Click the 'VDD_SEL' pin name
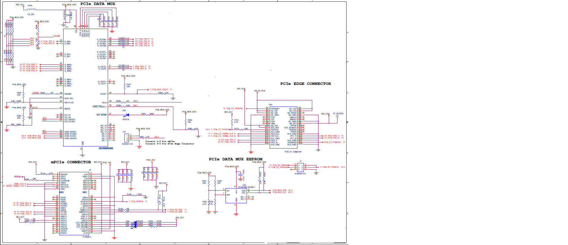Screen dimensions: 568x245 [x=69, y=99]
